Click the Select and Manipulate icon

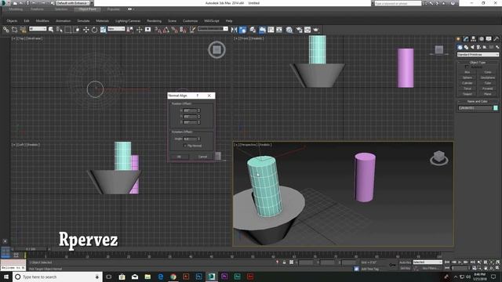[140, 30]
